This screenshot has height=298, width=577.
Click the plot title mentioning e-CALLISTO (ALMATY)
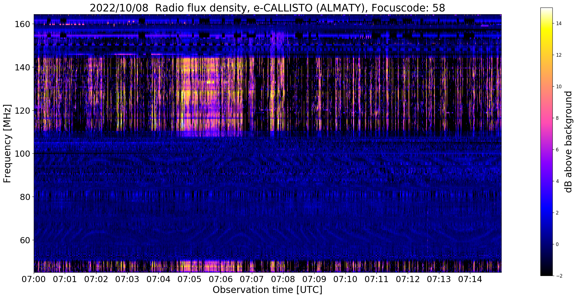coord(267,8)
